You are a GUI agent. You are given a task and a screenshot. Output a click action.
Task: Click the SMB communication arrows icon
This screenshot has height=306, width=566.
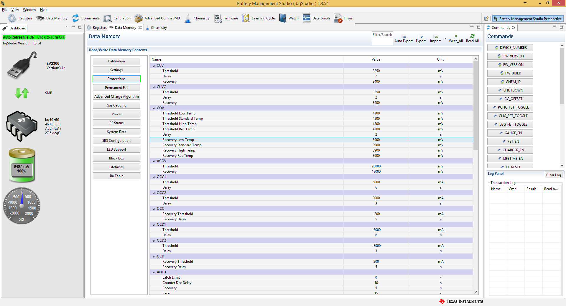pos(22,93)
